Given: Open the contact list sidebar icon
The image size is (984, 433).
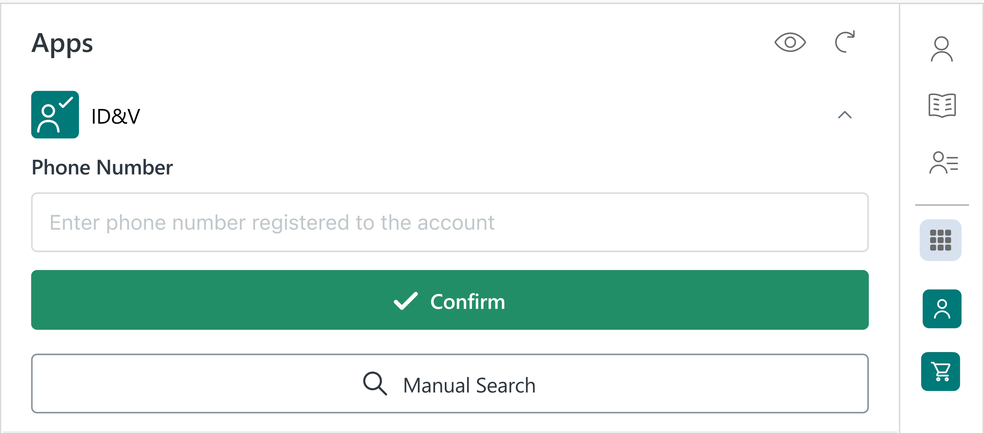Looking at the screenshot, I should 943,163.
